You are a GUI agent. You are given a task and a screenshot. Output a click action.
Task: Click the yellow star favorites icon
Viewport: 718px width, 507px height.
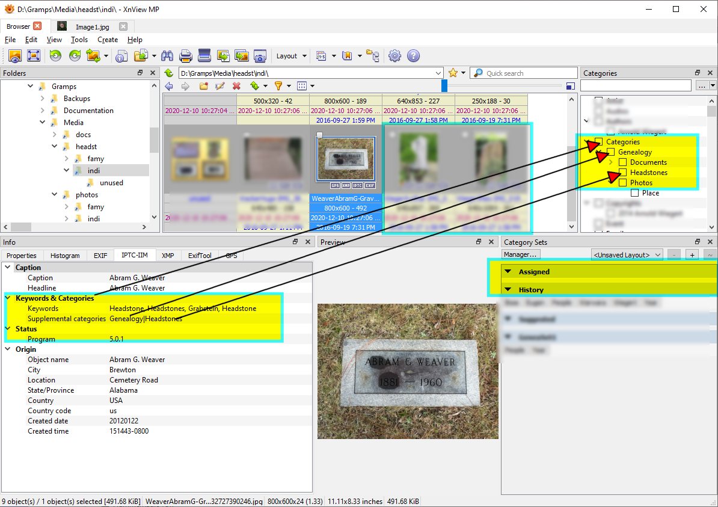[x=453, y=73]
